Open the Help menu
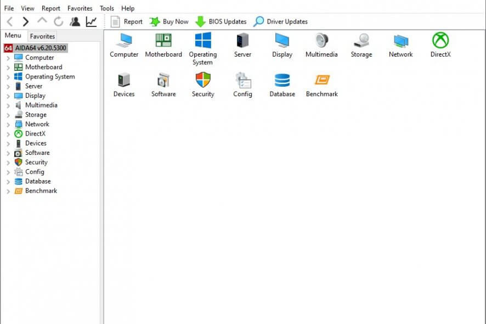The image size is (486, 324). pos(128,8)
